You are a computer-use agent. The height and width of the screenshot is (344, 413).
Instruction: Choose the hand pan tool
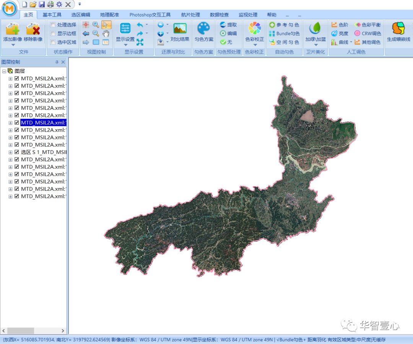(106, 33)
